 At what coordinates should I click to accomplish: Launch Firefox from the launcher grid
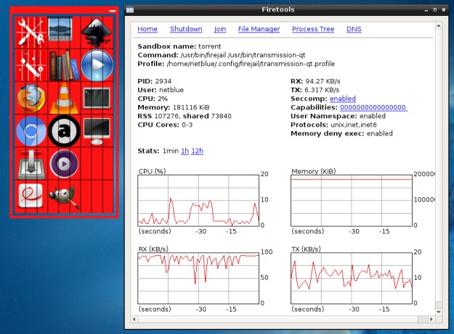tap(31, 98)
